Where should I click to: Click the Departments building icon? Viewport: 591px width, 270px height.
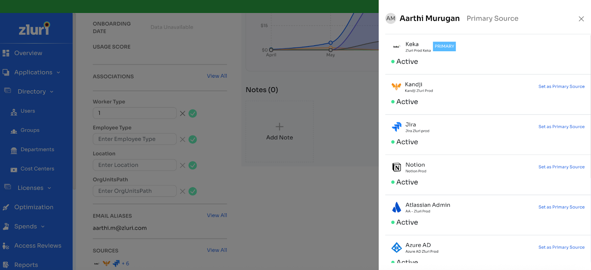point(14,150)
